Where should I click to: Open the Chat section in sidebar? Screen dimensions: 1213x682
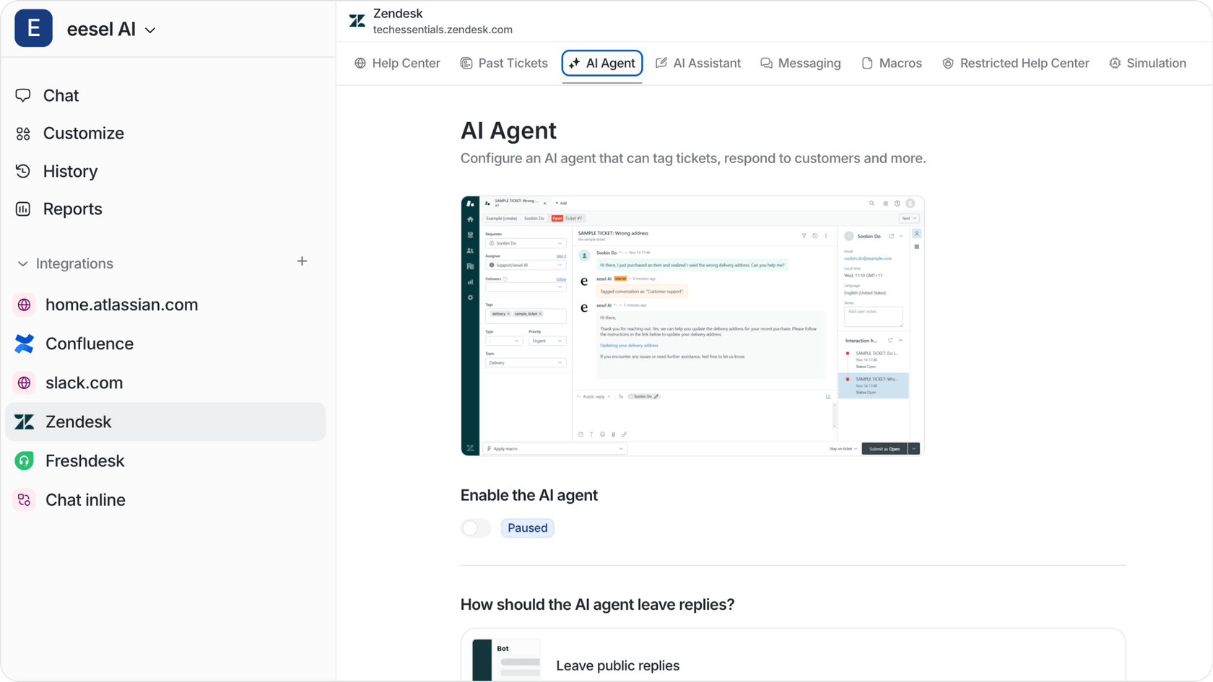pyautogui.click(x=60, y=95)
